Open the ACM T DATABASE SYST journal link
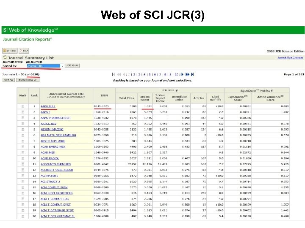Screen dimensions: 305x228 pos(57,210)
